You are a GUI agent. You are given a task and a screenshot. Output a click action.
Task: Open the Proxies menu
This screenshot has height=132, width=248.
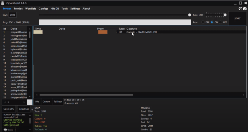tap(18, 9)
